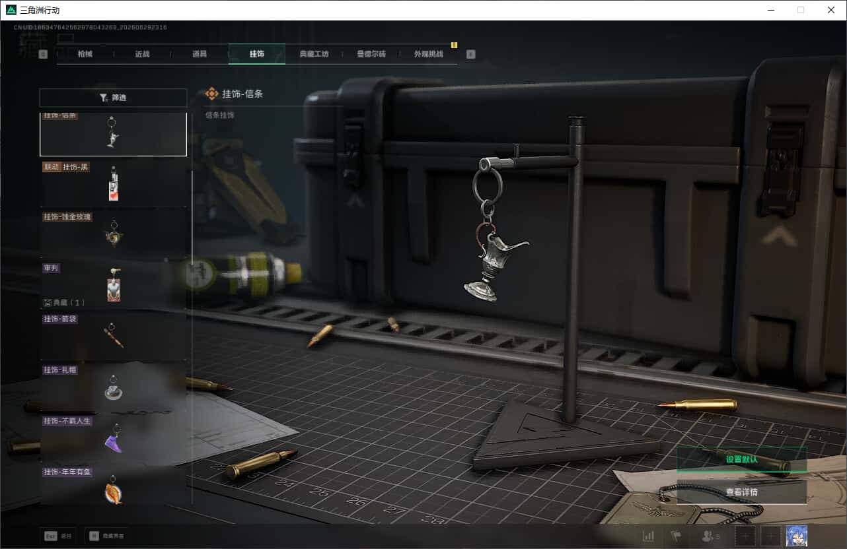Expand the 典藏 (1) collection indicator
The image size is (847, 549).
[x=64, y=302]
